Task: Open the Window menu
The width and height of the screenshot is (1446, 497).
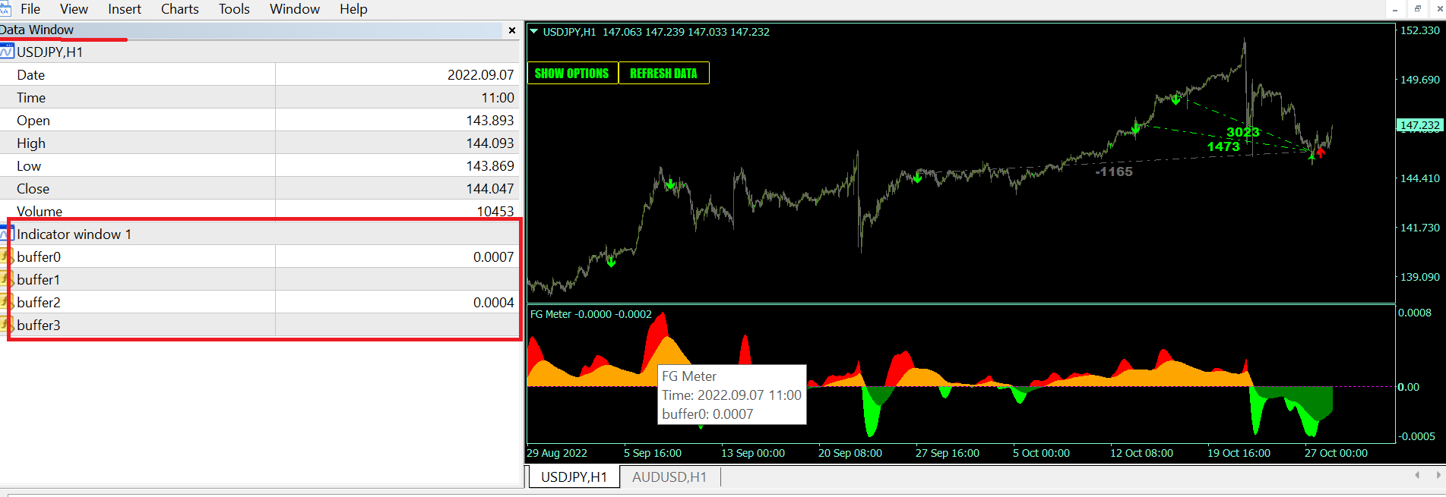Action: [x=295, y=9]
